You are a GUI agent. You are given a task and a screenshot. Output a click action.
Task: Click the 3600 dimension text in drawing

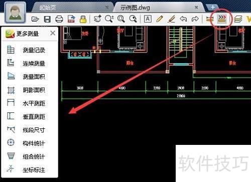tap(80, 88)
